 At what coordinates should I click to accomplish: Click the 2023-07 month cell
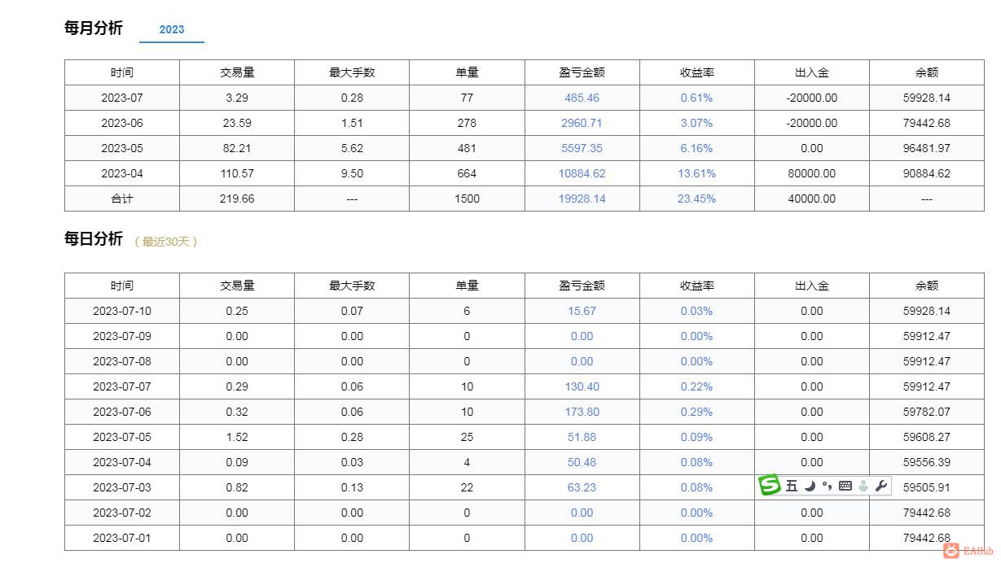point(122,98)
